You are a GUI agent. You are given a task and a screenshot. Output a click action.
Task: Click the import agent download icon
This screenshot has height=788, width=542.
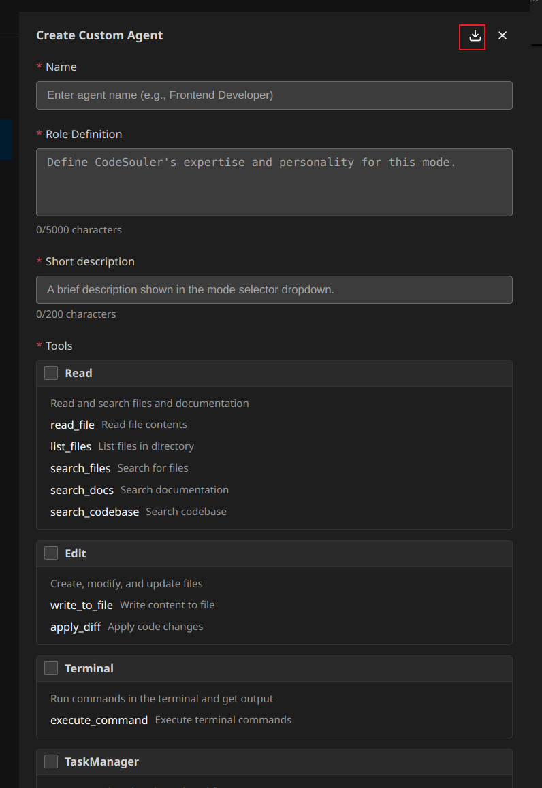click(x=475, y=36)
